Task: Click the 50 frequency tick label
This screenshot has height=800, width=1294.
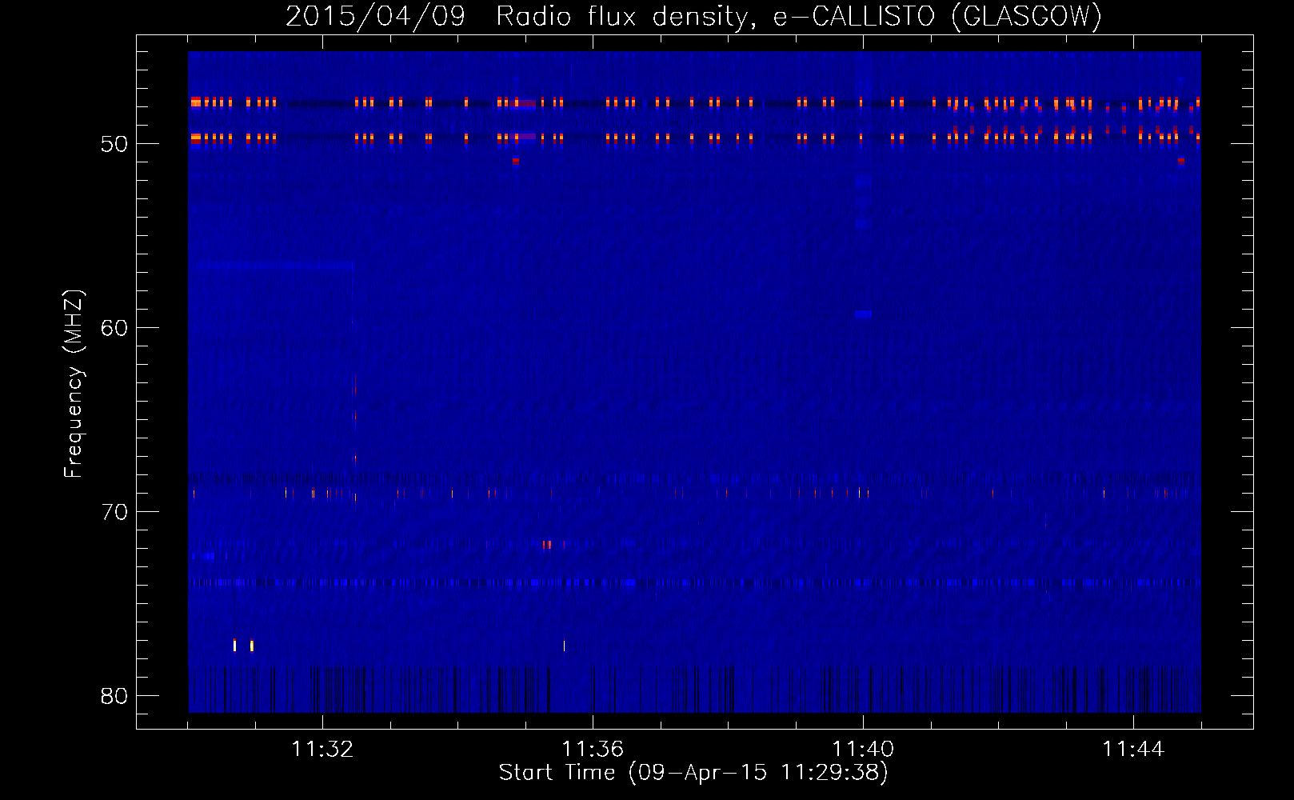Action: tap(114, 144)
